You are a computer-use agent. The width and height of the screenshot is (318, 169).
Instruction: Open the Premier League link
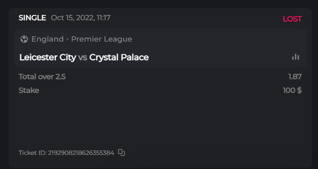(102, 39)
